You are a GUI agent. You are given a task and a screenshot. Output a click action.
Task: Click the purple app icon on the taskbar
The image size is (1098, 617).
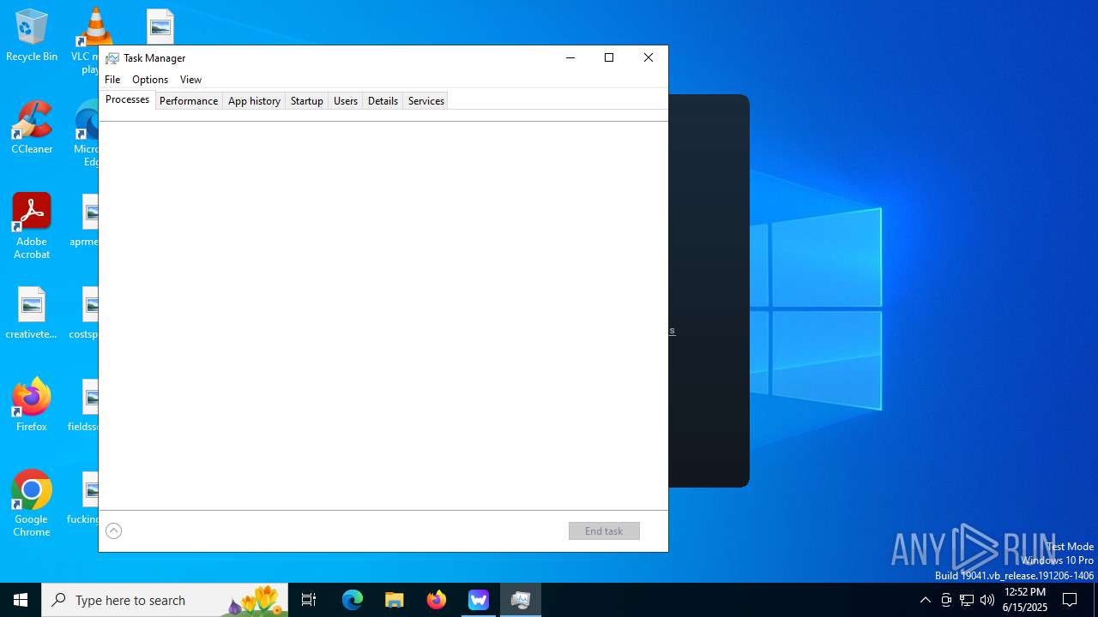(x=479, y=600)
